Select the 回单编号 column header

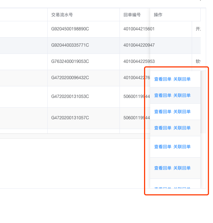(x=132, y=15)
